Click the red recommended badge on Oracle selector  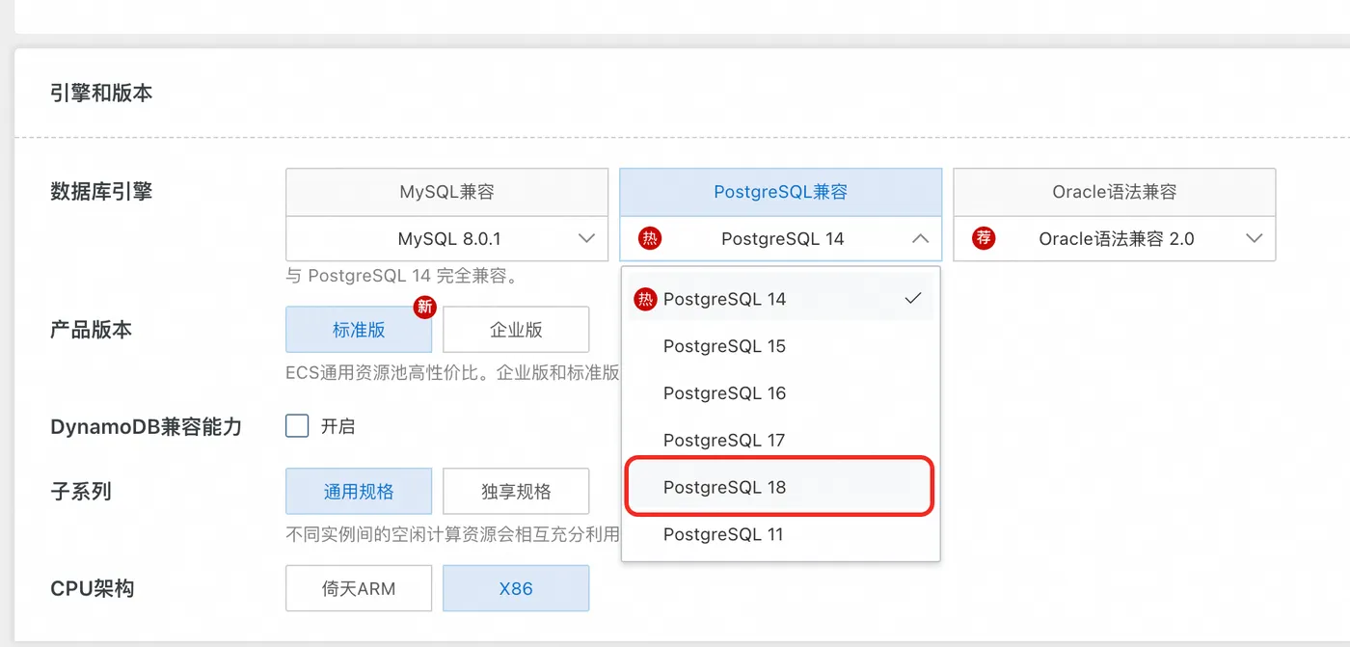(984, 239)
